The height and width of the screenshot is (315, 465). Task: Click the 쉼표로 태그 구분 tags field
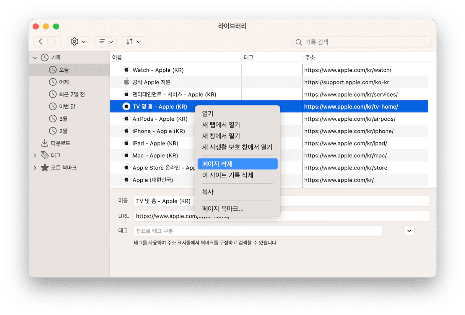click(258, 231)
